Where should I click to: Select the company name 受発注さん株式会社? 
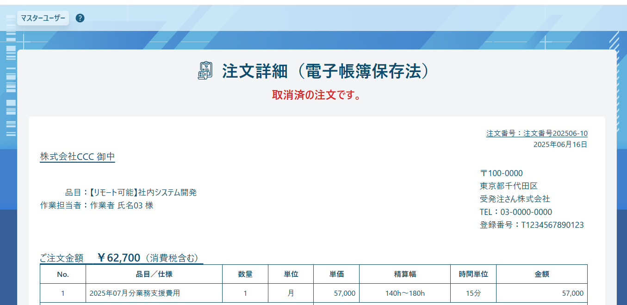pyautogui.click(x=515, y=199)
